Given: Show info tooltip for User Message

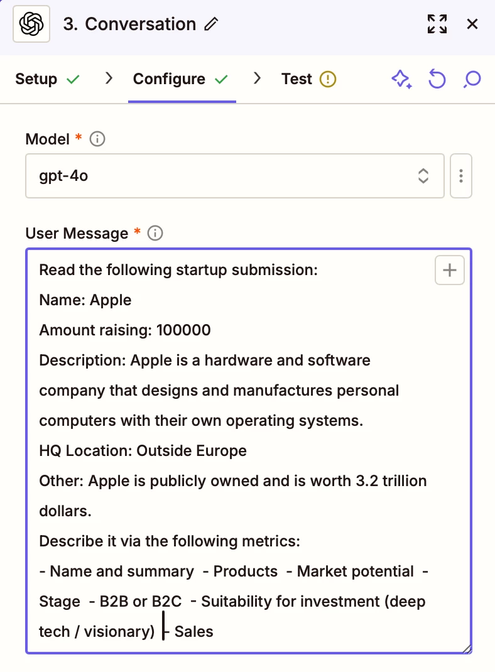Looking at the screenshot, I should 155,233.
